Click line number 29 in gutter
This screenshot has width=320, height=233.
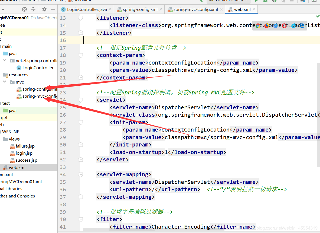click(x=63, y=137)
